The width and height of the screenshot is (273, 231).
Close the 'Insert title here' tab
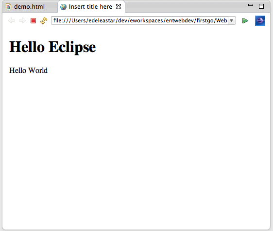coord(119,7)
